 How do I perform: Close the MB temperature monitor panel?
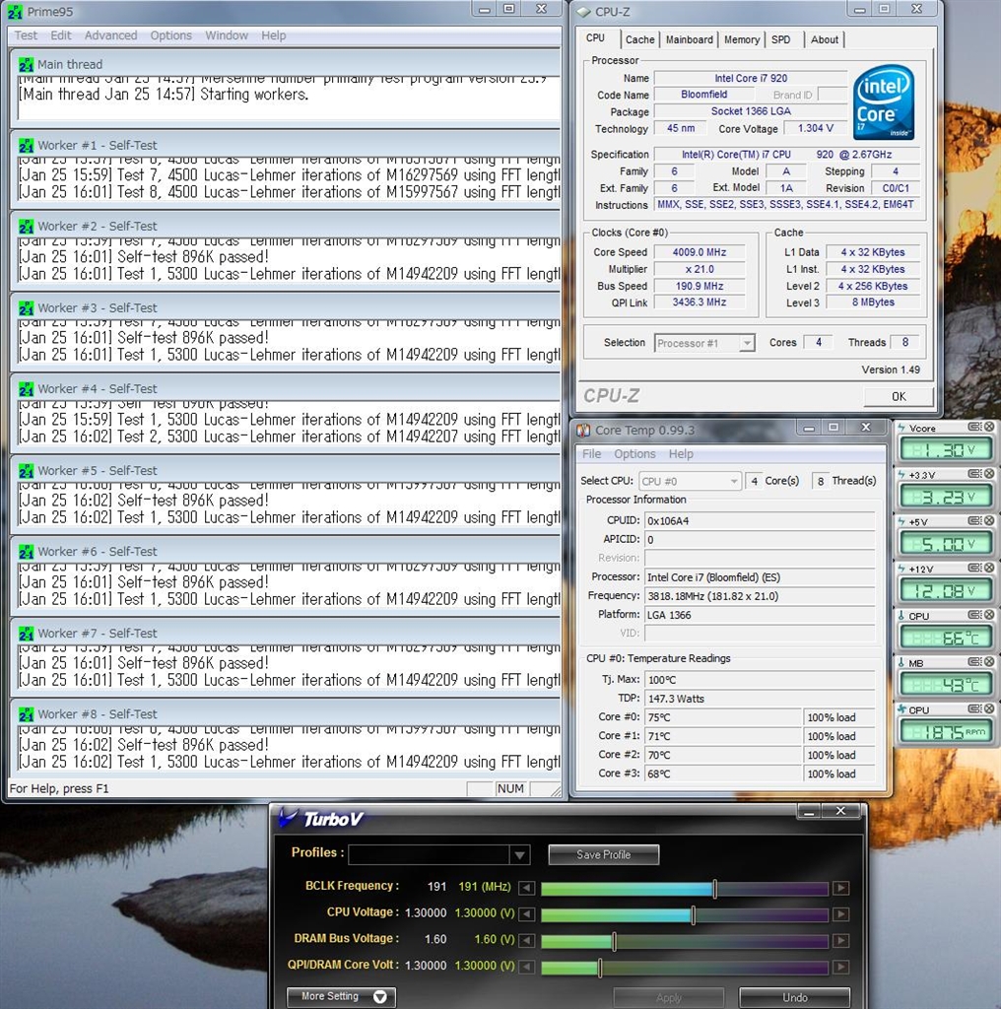click(989, 661)
